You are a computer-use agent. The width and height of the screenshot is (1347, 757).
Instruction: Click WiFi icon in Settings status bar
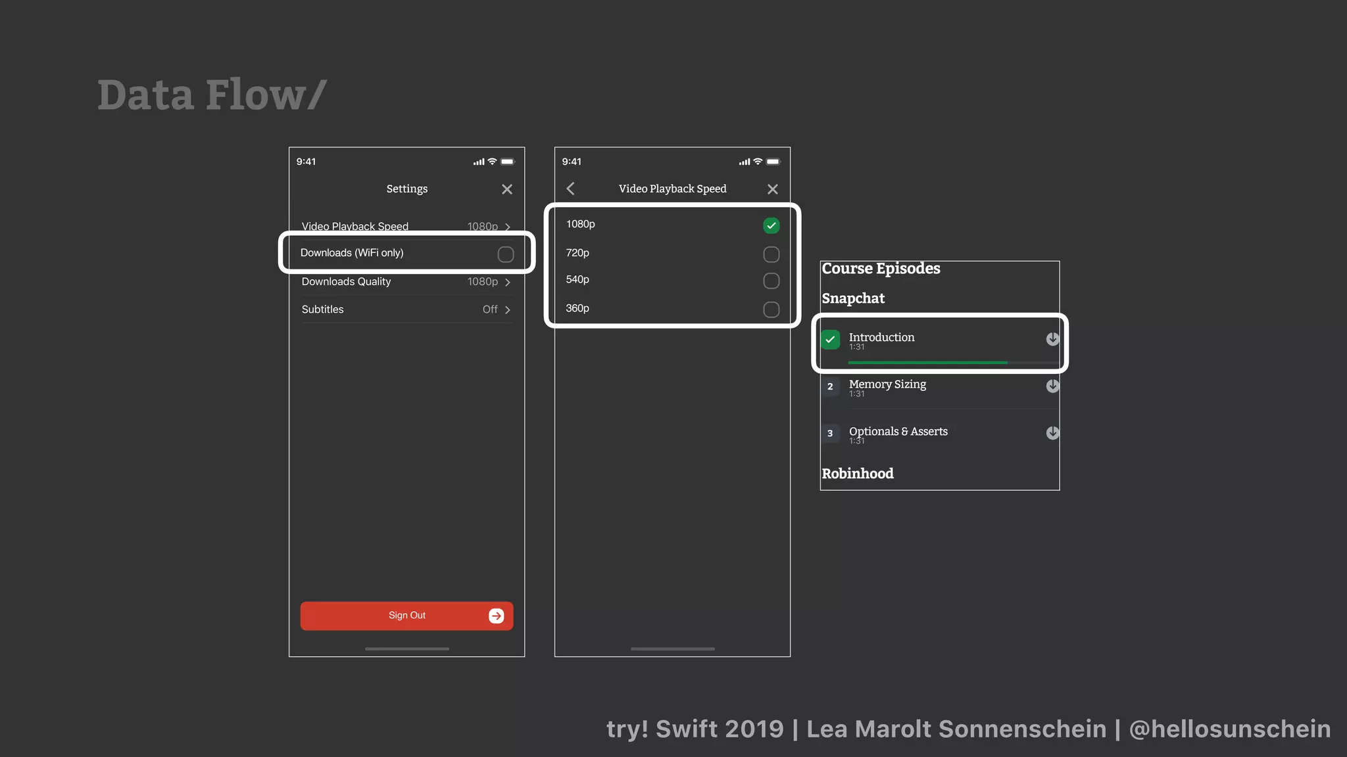[x=492, y=161]
